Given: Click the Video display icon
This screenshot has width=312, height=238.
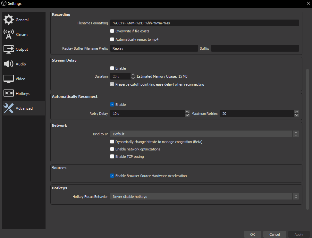Looking at the screenshot, I should pyautogui.click(x=9, y=79).
